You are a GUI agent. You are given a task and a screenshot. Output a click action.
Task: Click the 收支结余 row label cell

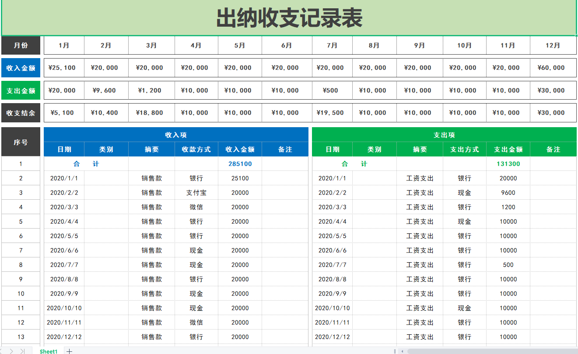(21, 112)
